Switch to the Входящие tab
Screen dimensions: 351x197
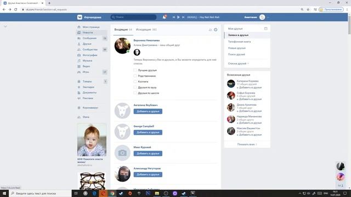click(x=123, y=30)
